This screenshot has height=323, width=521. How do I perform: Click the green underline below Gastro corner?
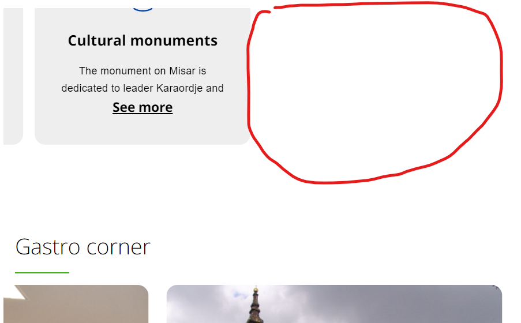(x=42, y=273)
